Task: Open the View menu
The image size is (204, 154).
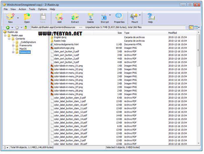Action: [x=13, y=9]
